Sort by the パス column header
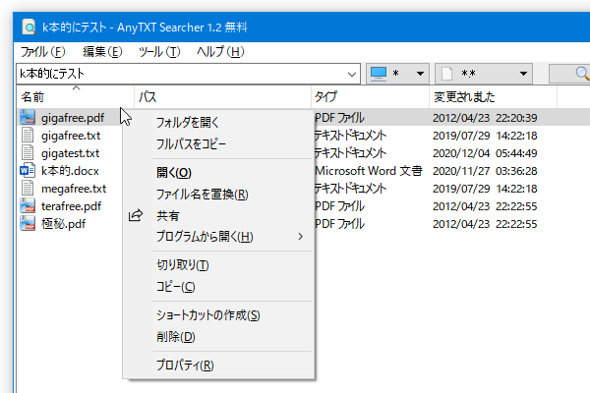The width and height of the screenshot is (590, 393). pos(223,97)
